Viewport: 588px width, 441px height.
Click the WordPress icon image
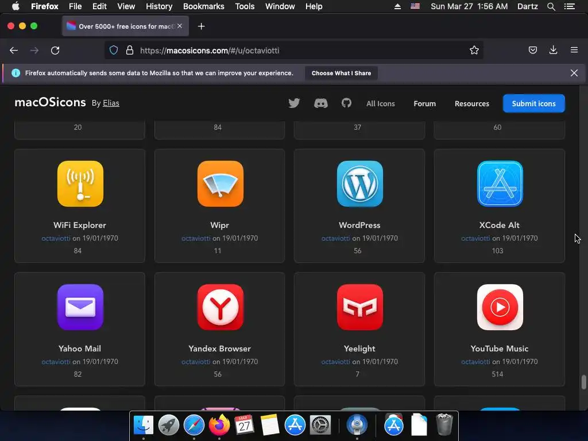click(360, 184)
